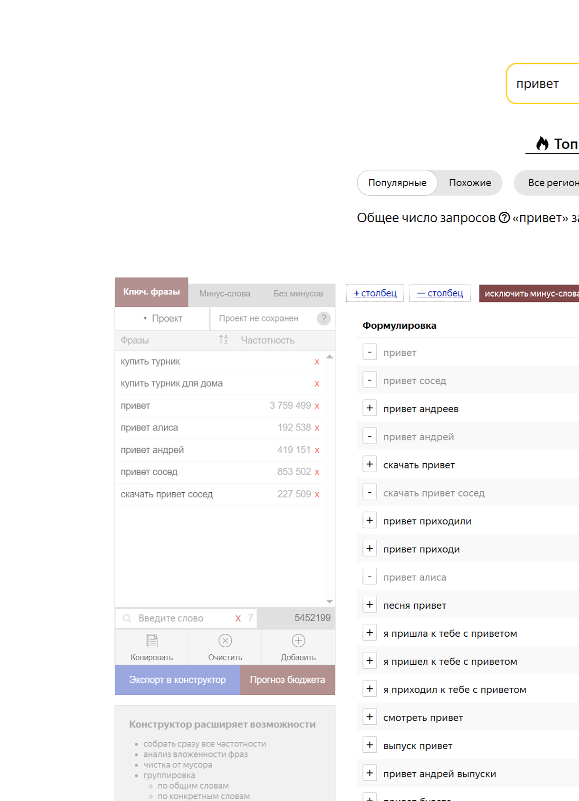Add 'песня привет' with plus toggle
579x801 pixels.
coord(369,605)
